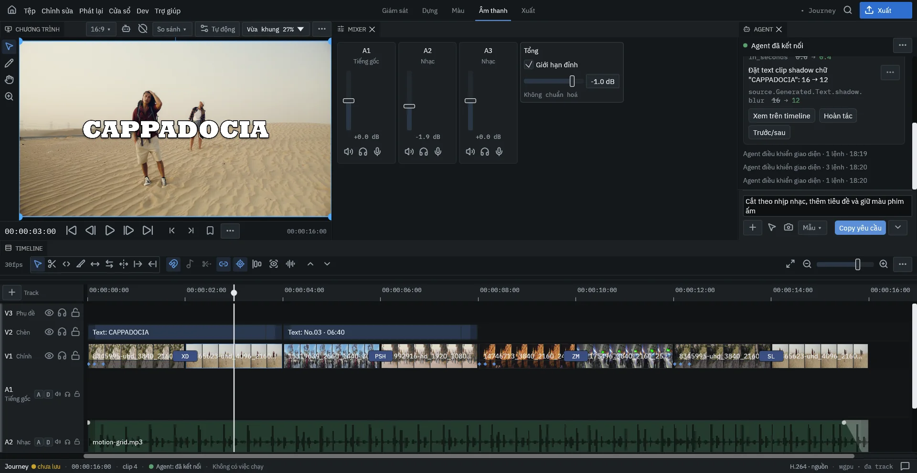Toggle linked selection in timeline toolbar
The image size is (917, 473).
coord(224,264)
